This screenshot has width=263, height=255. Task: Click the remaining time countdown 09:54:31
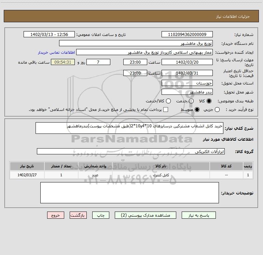tap(63, 62)
